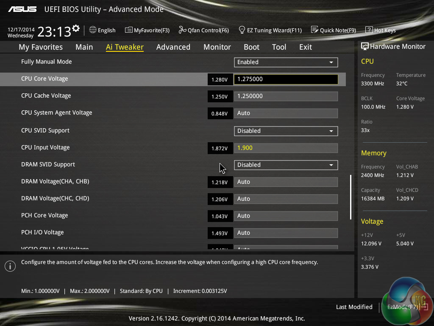
Task: Switch to the Advanced tab
Action: click(x=173, y=47)
